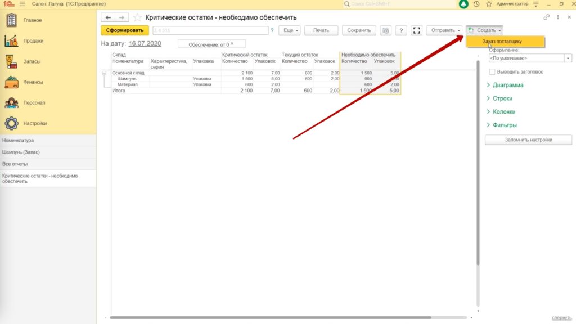Click the vertical scrollbar of the report
Viewport: 576px width, 324px height.
478,161
